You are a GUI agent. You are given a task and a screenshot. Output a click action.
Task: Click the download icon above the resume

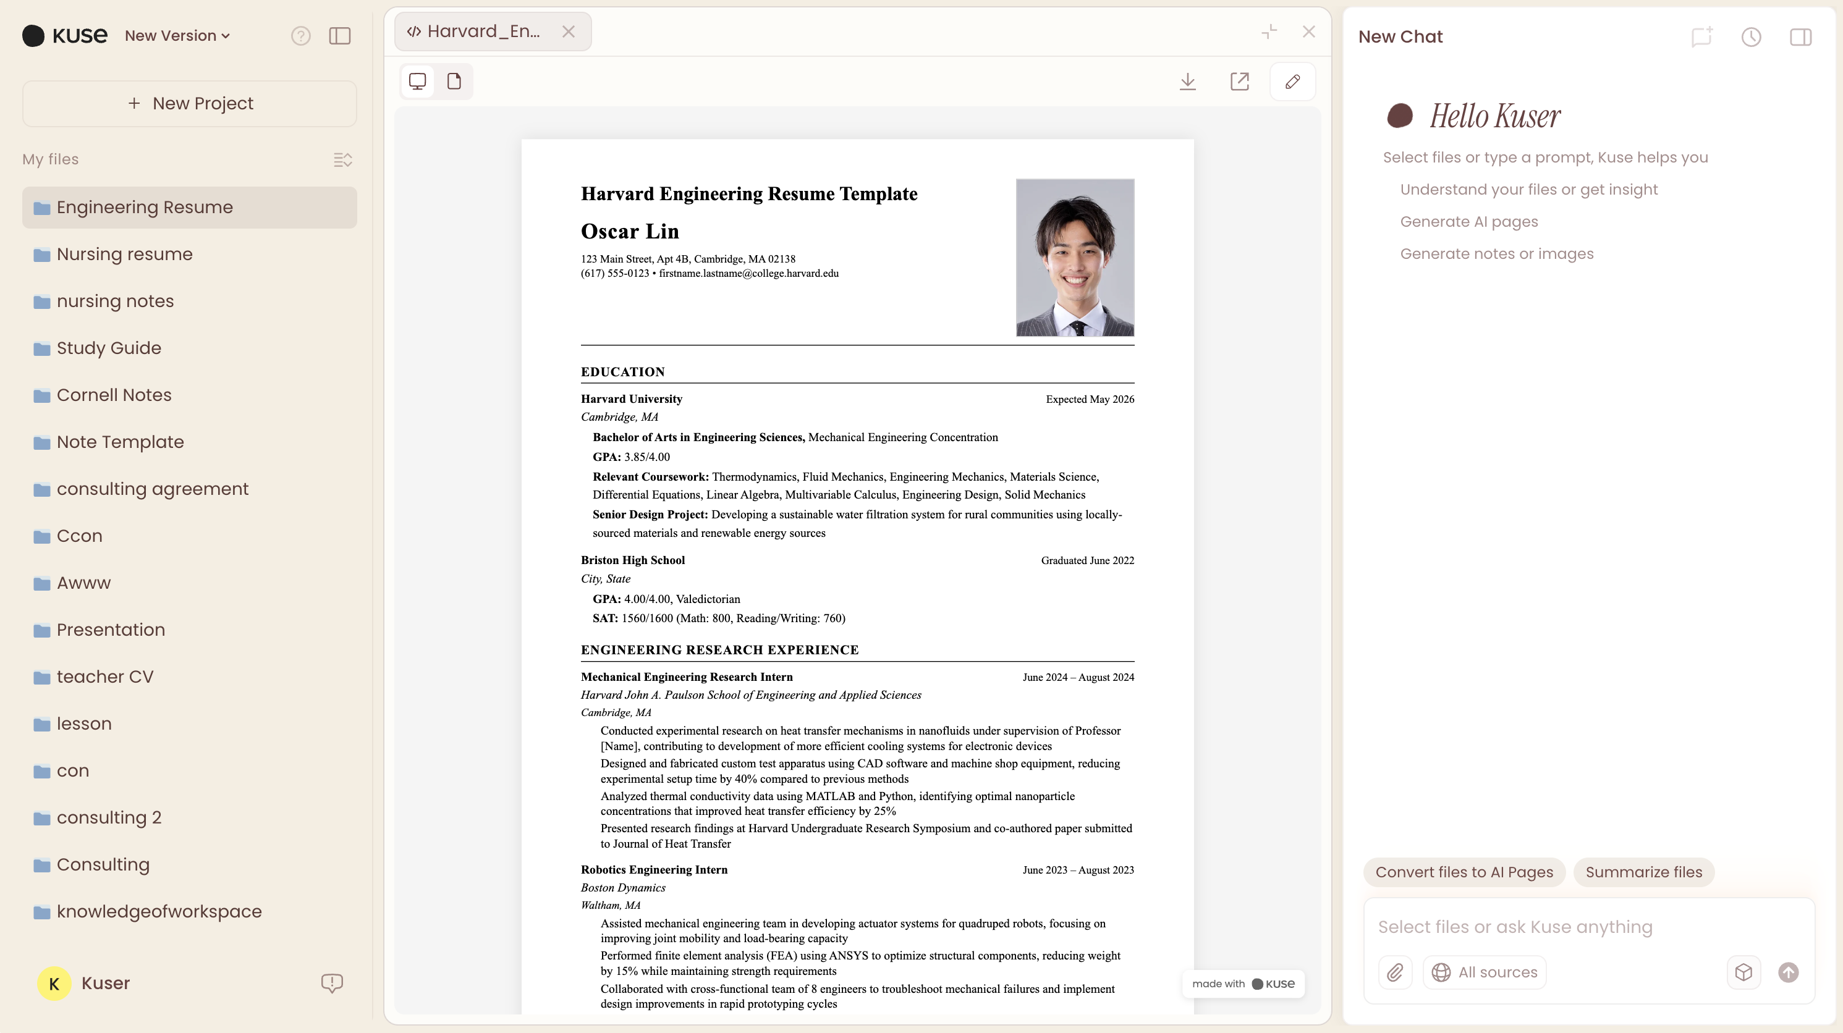click(x=1188, y=82)
